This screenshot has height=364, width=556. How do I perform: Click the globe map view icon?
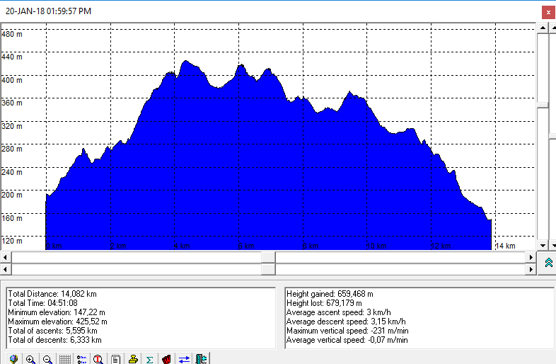pyautogui.click(x=13, y=359)
